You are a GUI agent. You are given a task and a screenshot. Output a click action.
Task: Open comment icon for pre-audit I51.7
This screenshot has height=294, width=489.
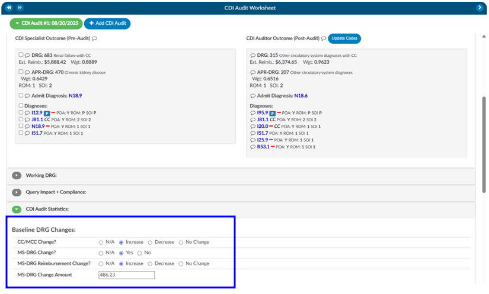tap(27, 134)
